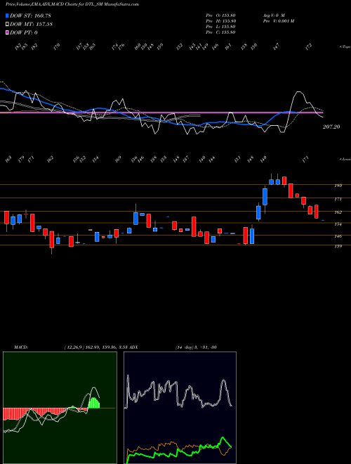Click the magenta DOW PT legend swatch
351x464 pixels.
(8, 32)
